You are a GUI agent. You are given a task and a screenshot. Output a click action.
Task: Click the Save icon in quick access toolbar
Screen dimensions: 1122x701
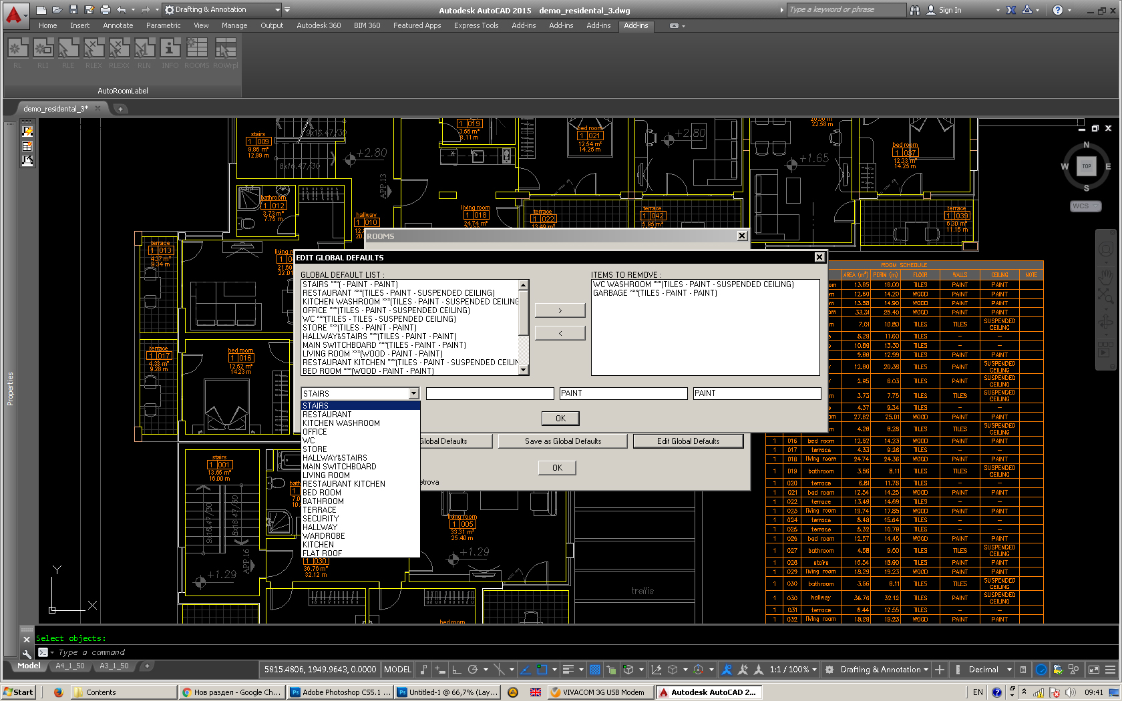coord(73,10)
